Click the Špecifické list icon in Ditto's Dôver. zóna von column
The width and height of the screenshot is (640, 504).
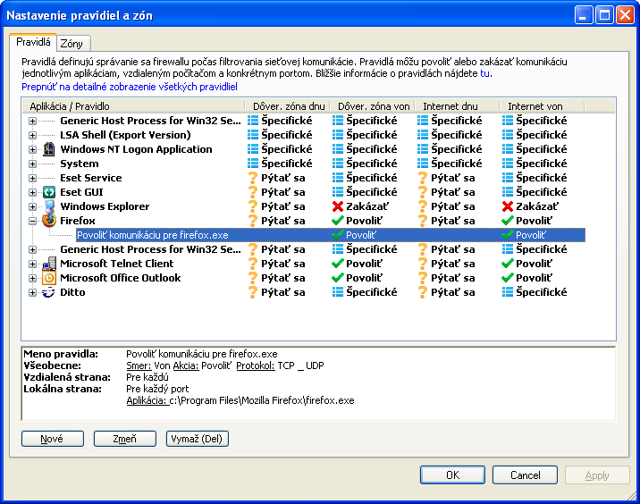(x=338, y=292)
